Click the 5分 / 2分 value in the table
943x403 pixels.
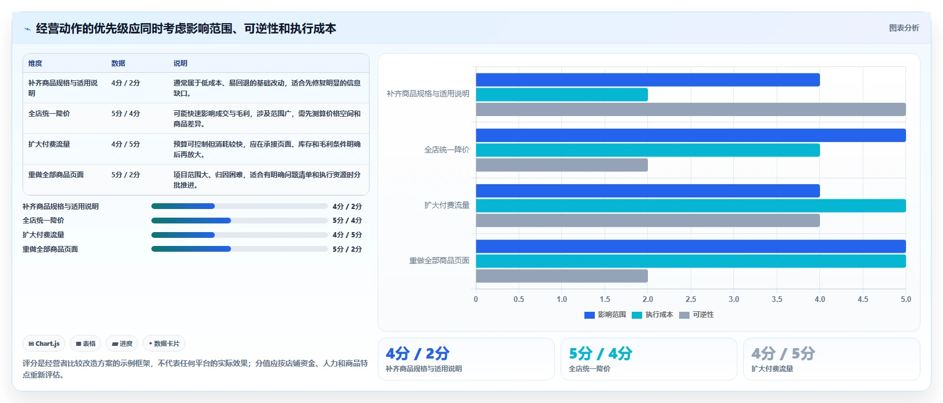(126, 175)
